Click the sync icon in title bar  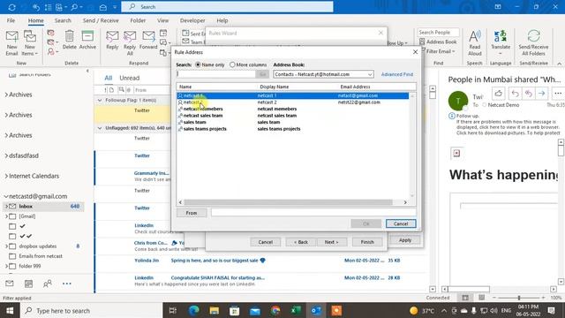tap(11, 7)
